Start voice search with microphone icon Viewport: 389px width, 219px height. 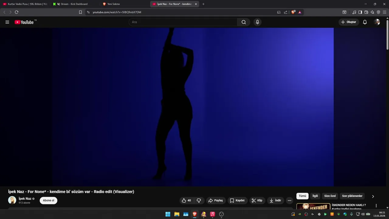point(257,22)
